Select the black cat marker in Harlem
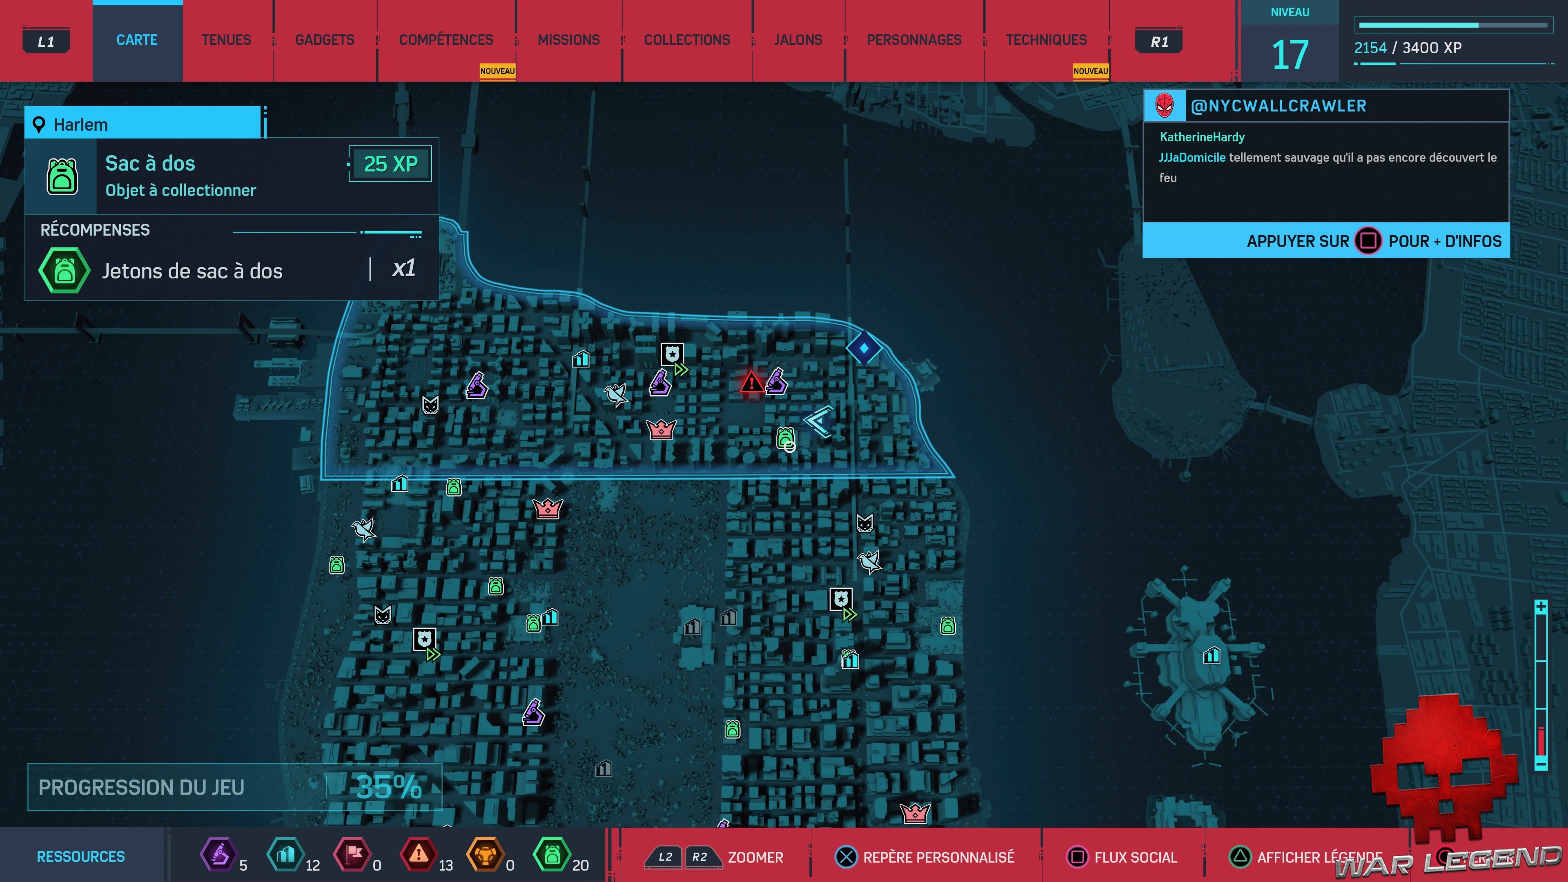1568x882 pixels. pyautogui.click(x=430, y=405)
